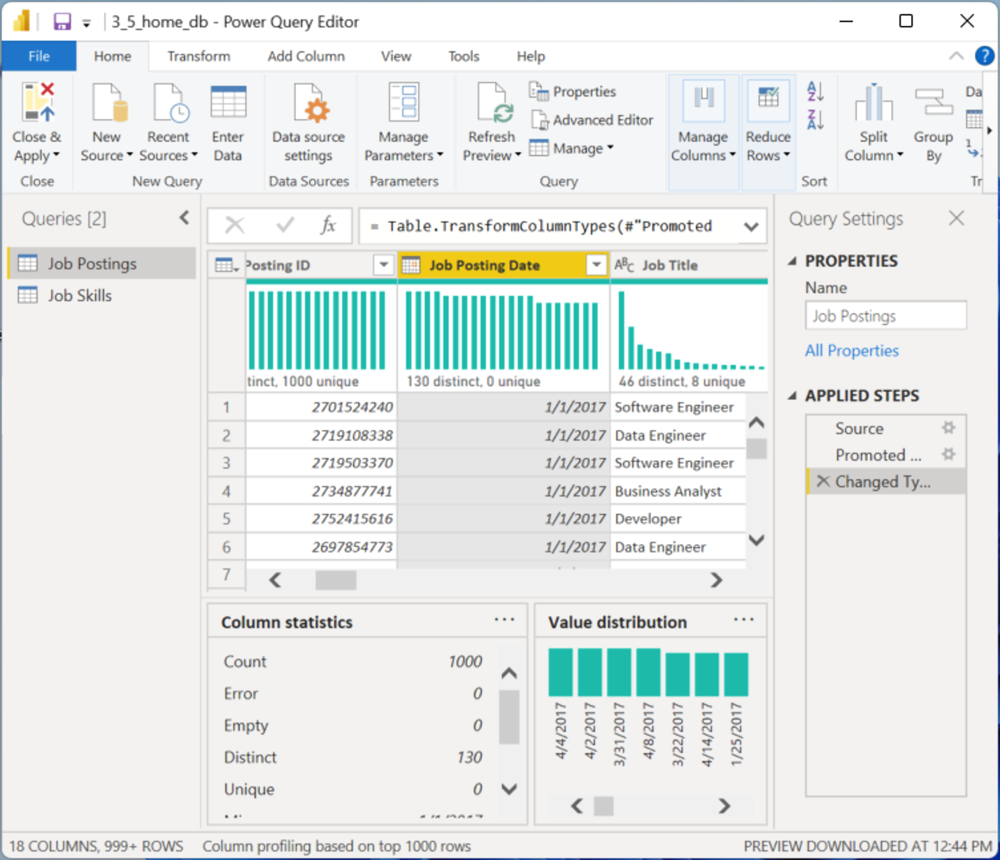Collapse the APPLIED STEPS section
Screen dimensions: 1000x860
pyautogui.click(x=792, y=396)
